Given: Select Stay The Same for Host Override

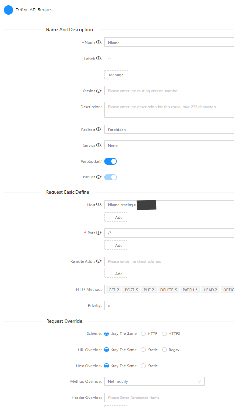Looking at the screenshot, I should coord(106,366).
